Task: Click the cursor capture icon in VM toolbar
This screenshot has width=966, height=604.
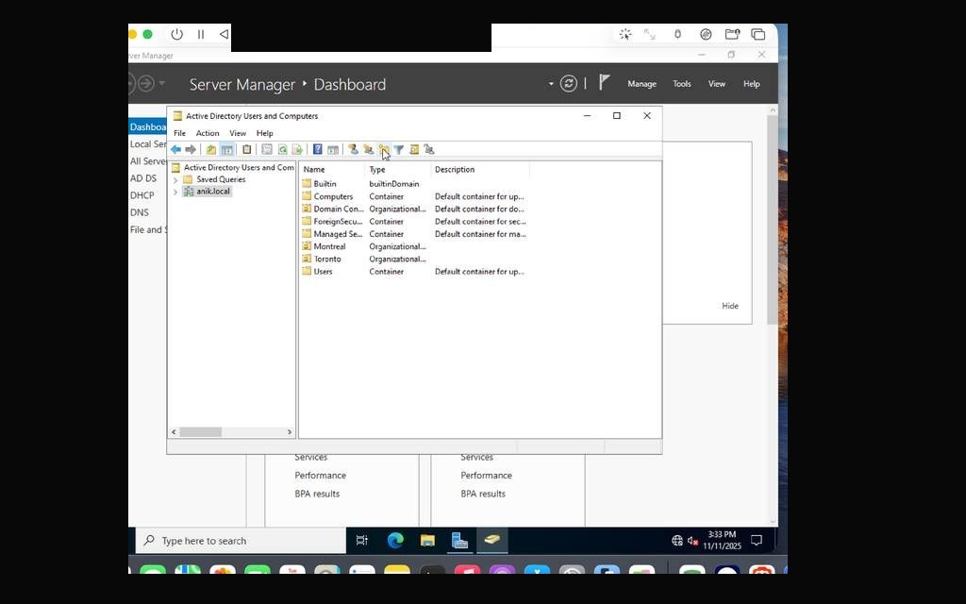Action: pos(625,35)
